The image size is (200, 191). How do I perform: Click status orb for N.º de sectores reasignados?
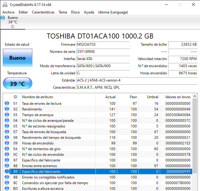tap(7, 126)
